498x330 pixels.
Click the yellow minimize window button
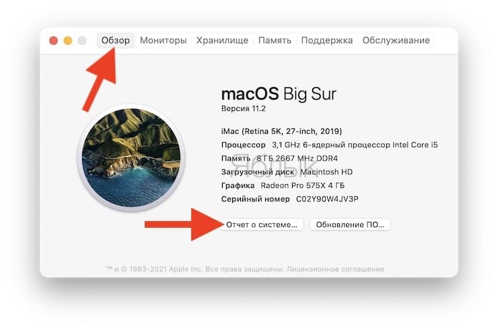click(68, 40)
